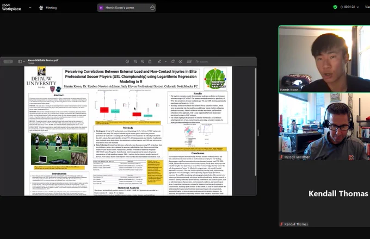Open the View menu
The width and height of the screenshot is (370, 239).
pyautogui.click(x=367, y=7)
